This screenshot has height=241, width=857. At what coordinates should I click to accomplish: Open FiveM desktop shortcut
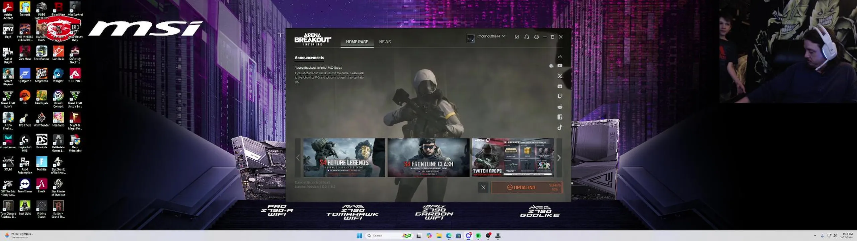[x=42, y=186]
